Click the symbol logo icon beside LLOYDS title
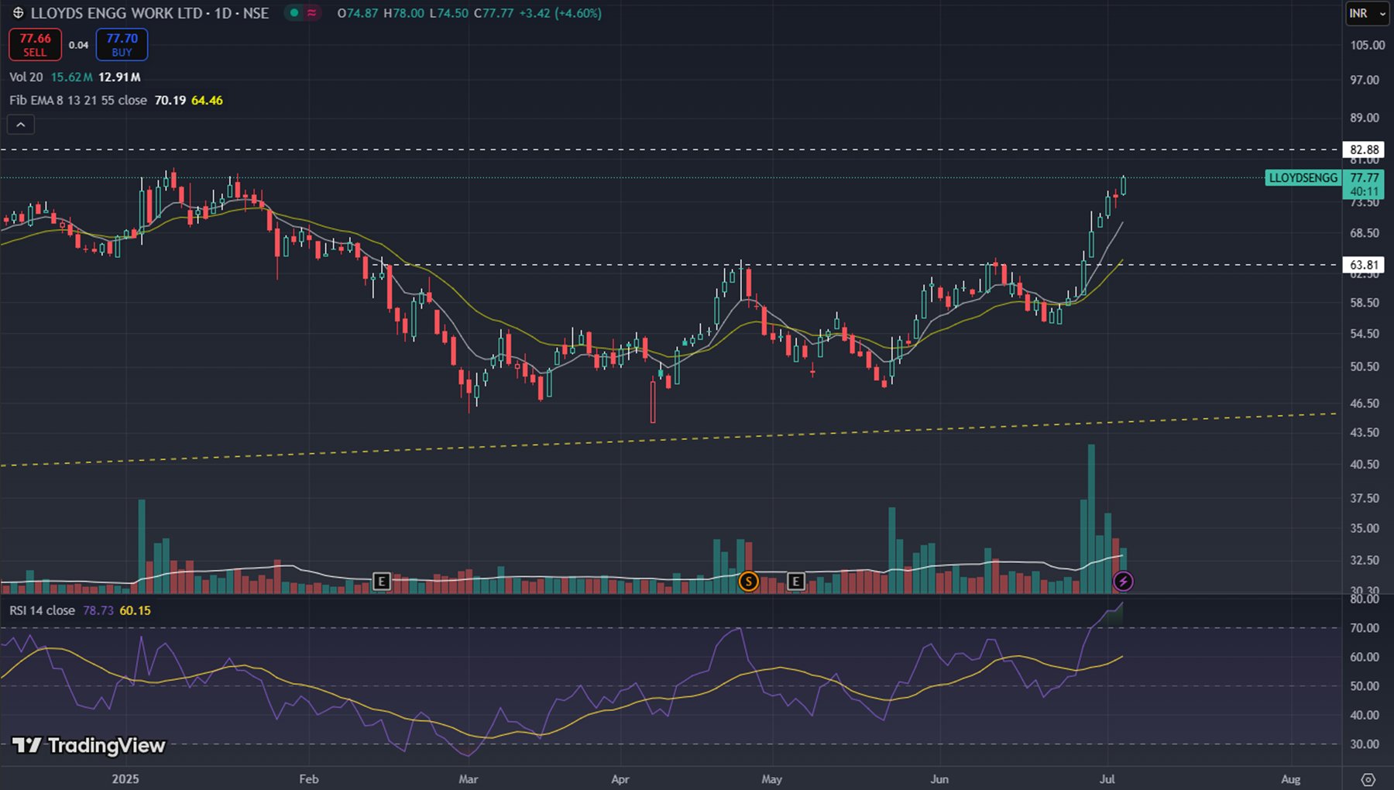This screenshot has height=790, width=1394. tap(18, 13)
